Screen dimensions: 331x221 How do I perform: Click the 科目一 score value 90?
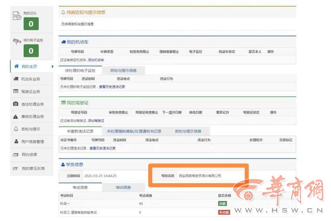pos(141,204)
